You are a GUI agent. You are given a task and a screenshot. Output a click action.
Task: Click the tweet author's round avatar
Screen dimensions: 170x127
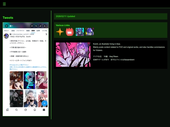click(x=6, y=36)
